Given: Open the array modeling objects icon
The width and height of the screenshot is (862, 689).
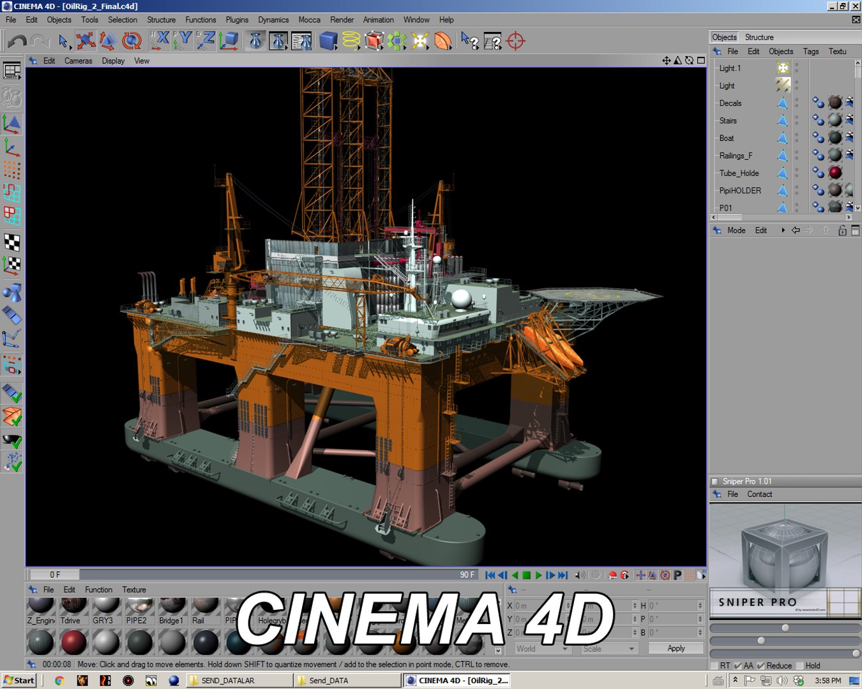Looking at the screenshot, I should coord(397,41).
